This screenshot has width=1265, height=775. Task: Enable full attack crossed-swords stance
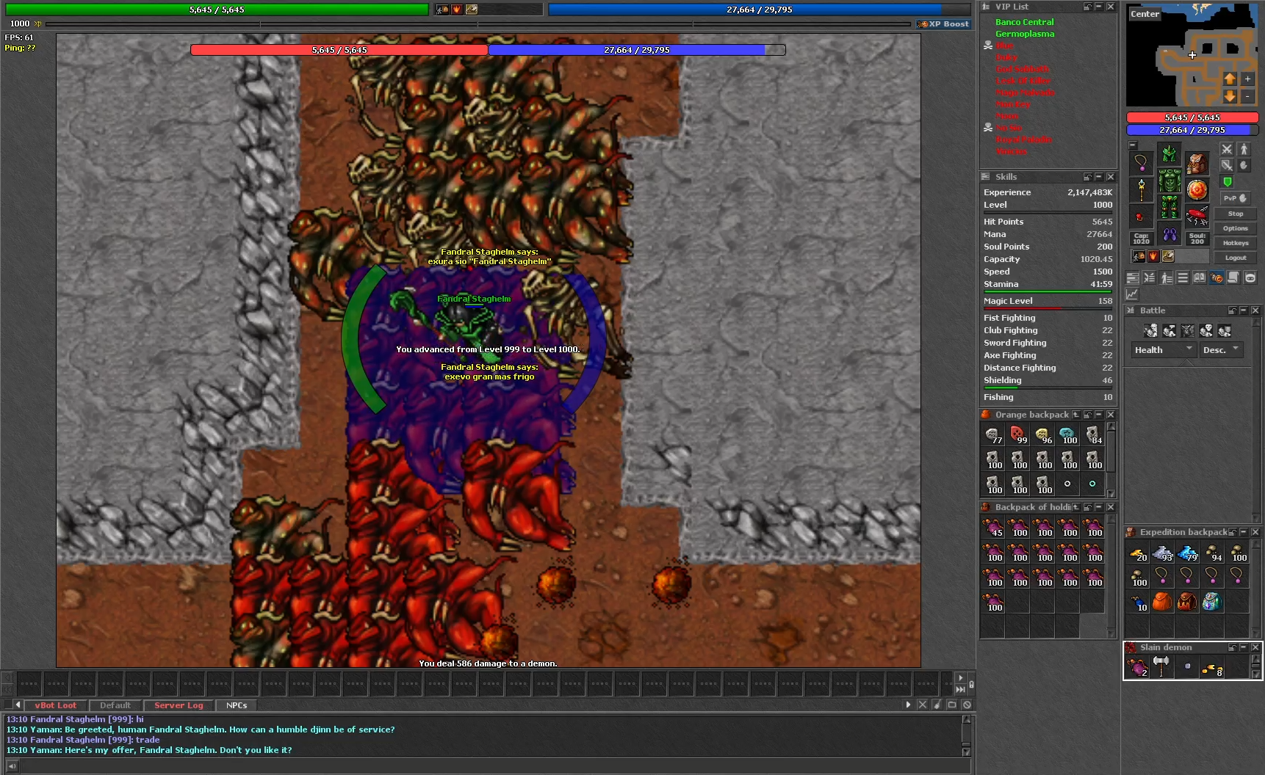pos(1227,150)
